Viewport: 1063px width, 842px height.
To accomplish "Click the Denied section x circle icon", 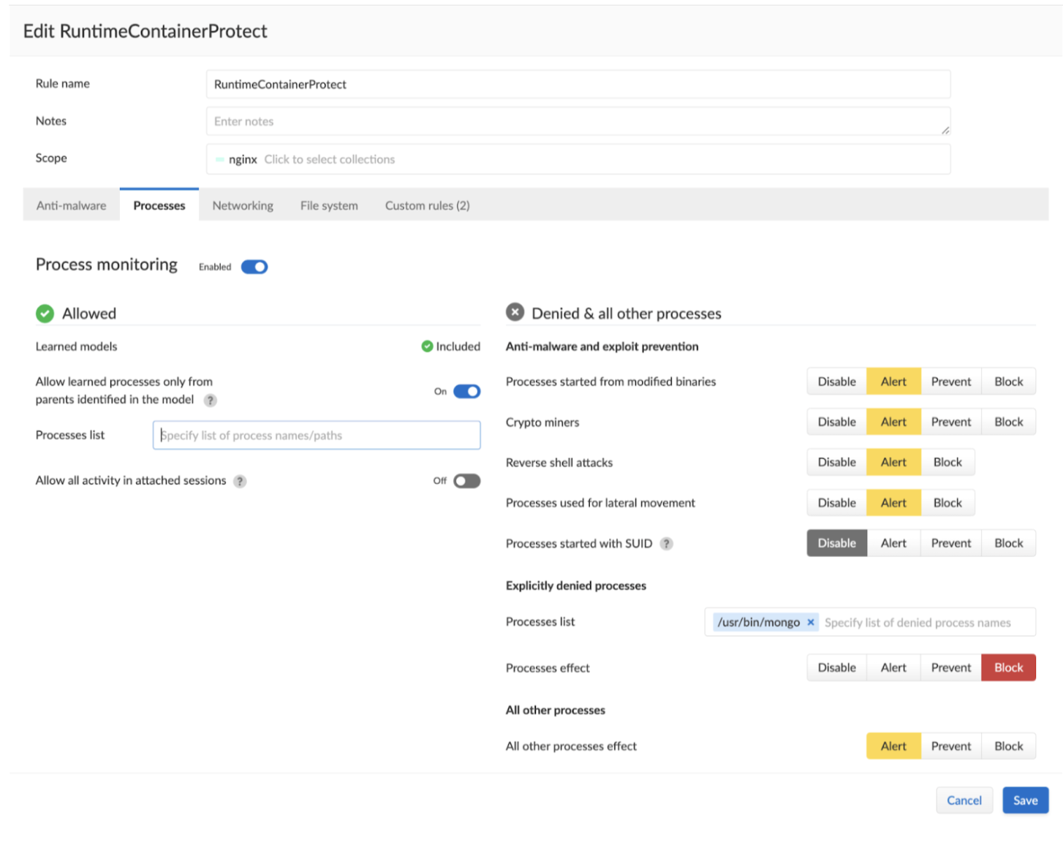I will coord(515,313).
